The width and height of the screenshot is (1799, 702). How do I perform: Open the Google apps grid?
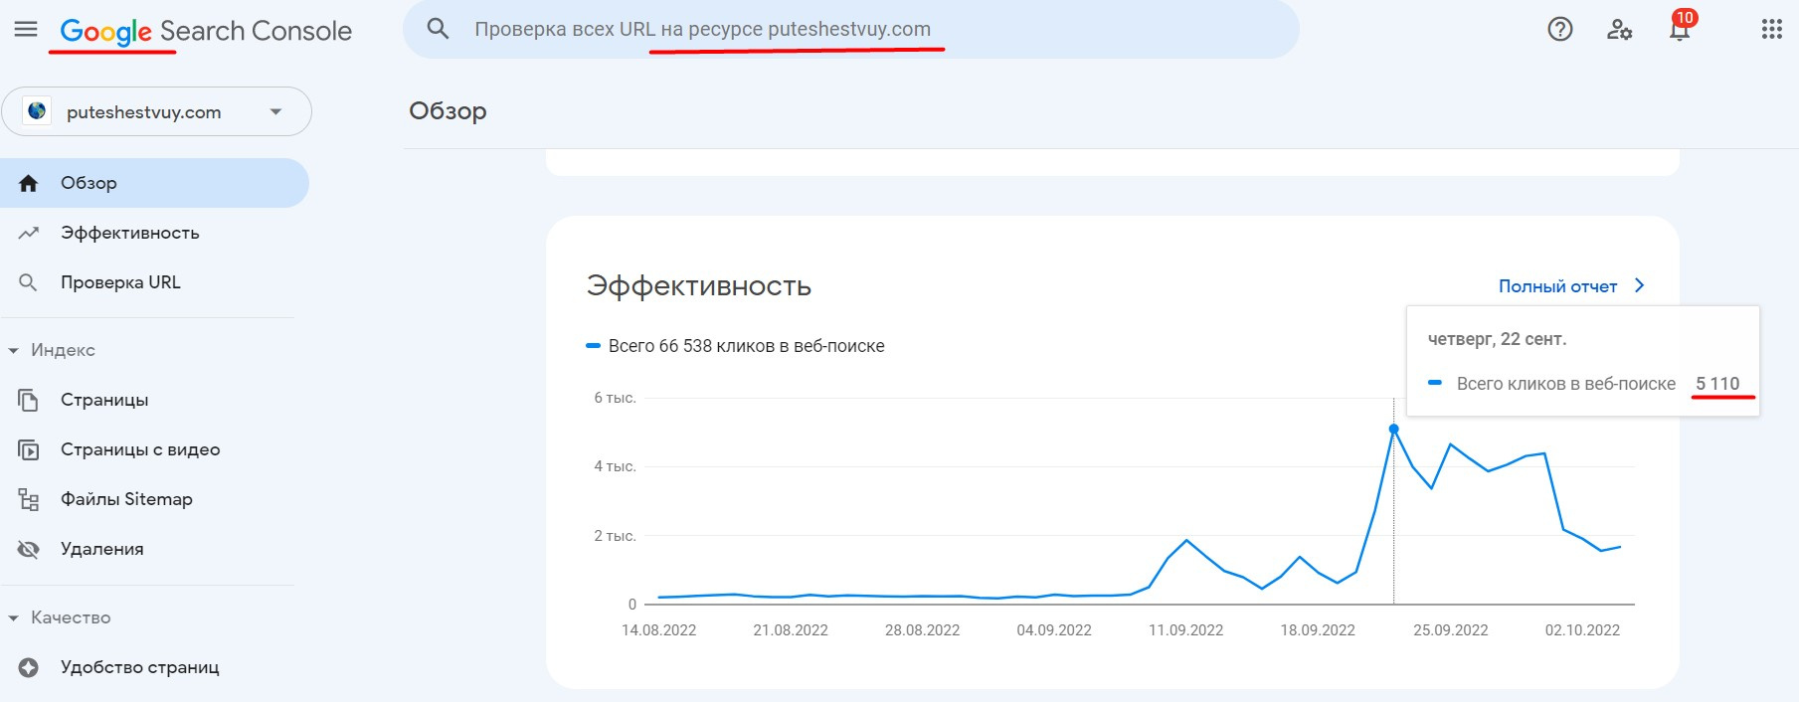pyautogui.click(x=1771, y=30)
